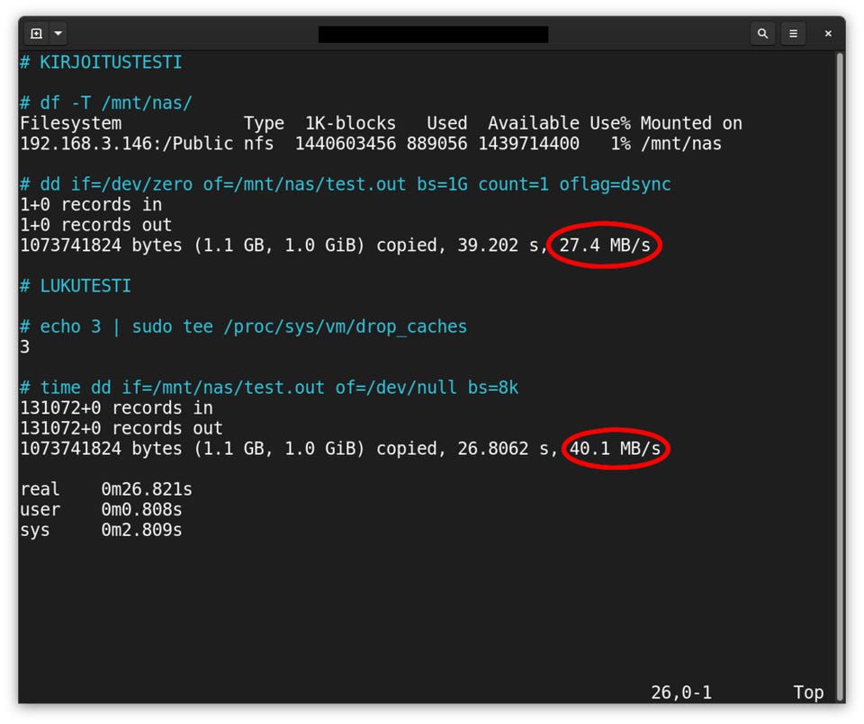This screenshot has width=864, height=724.
Task: Click the circled 40.1 MB/s read speed
Action: (615, 449)
